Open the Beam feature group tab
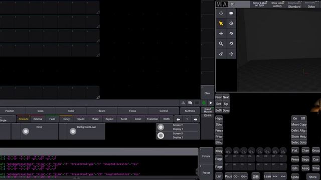 (x=102, y=111)
